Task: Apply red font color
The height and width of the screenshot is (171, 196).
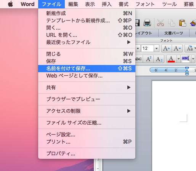Action: pos(171,59)
